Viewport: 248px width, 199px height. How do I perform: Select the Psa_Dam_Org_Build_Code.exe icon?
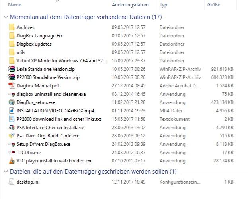point(12,136)
